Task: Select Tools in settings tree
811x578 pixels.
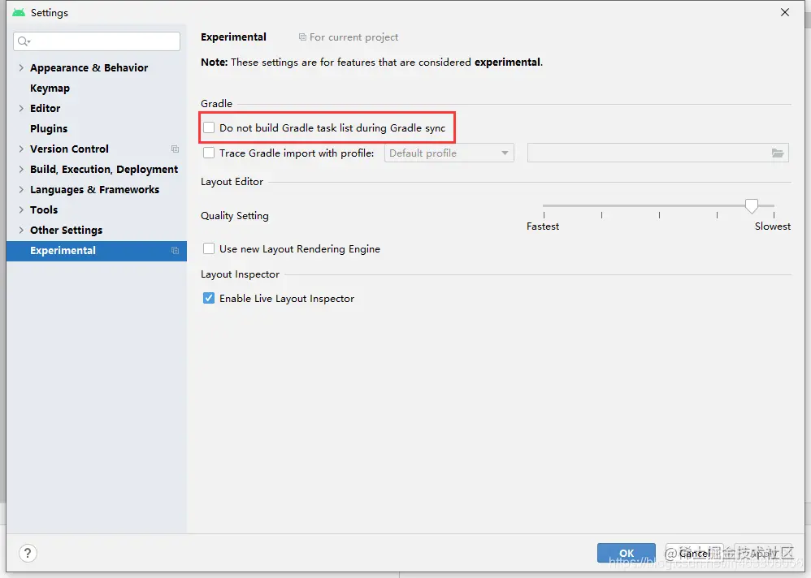Action: coord(44,209)
